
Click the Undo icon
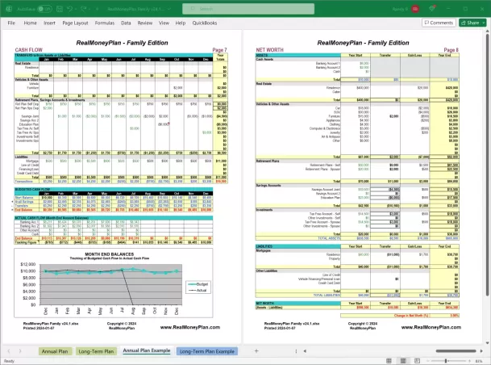point(69,9)
